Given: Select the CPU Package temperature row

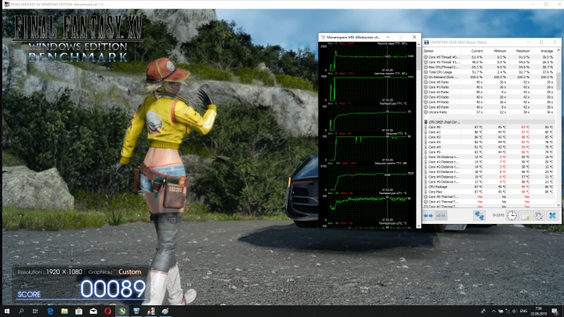Looking at the screenshot, I should click(489, 187).
